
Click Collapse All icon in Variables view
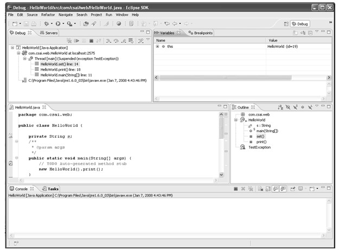click(310, 33)
